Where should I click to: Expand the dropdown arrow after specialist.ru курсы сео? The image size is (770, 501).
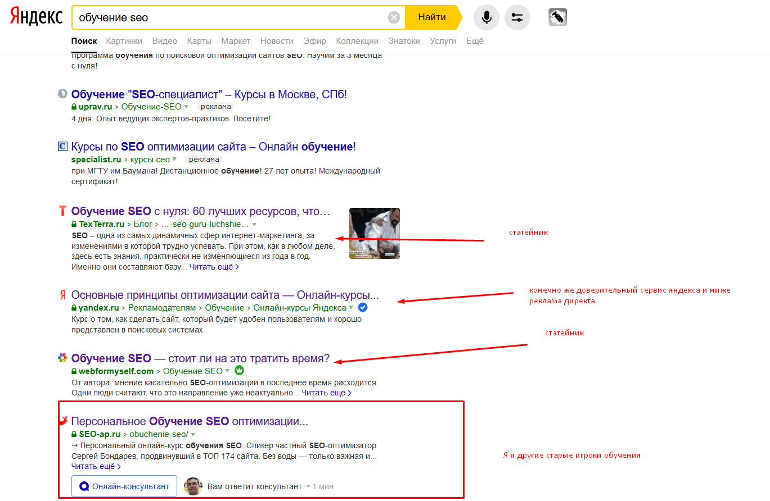click(174, 160)
